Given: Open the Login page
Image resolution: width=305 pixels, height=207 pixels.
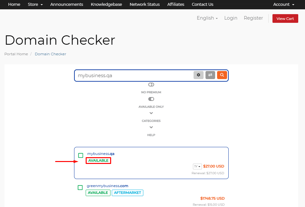Looking at the screenshot, I should click(x=231, y=18).
